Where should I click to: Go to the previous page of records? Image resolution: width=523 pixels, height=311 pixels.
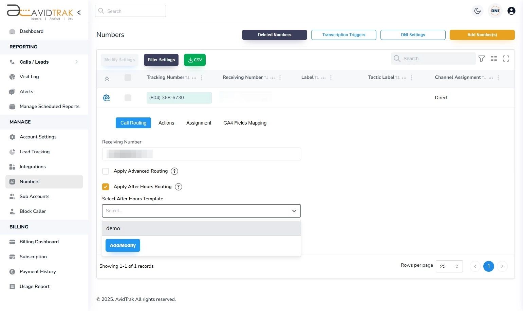[475, 266]
